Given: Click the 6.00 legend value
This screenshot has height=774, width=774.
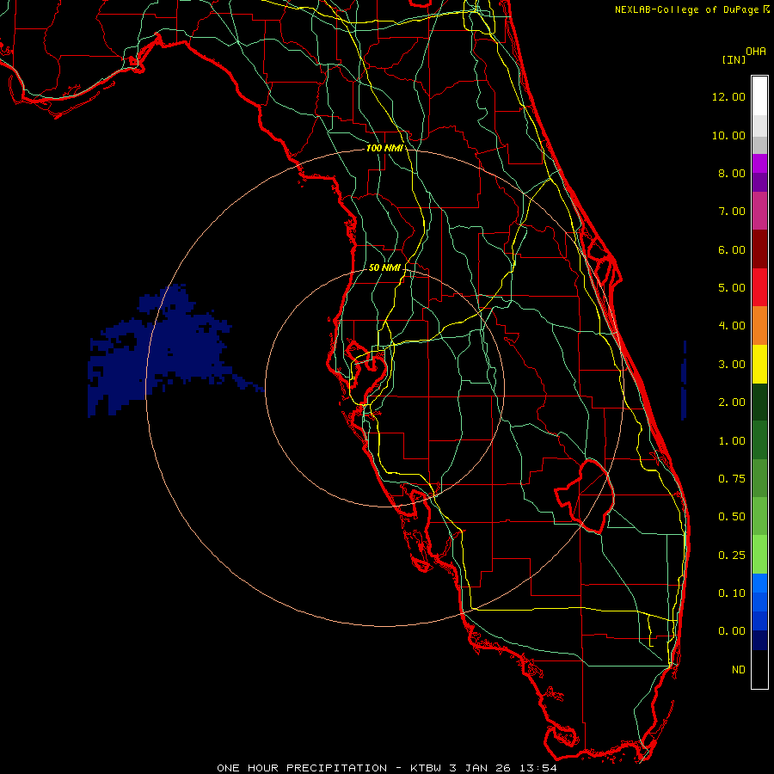Looking at the screenshot, I should [732, 249].
